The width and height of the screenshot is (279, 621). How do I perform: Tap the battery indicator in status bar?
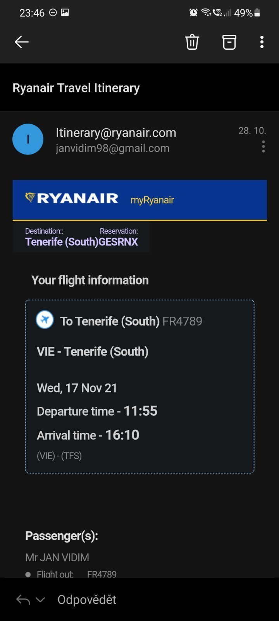coord(257,13)
